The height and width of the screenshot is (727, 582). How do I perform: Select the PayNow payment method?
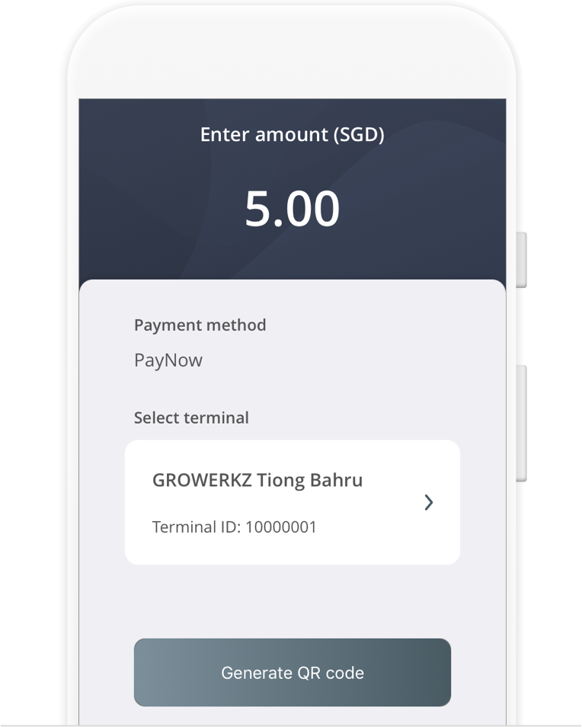pyautogui.click(x=168, y=360)
